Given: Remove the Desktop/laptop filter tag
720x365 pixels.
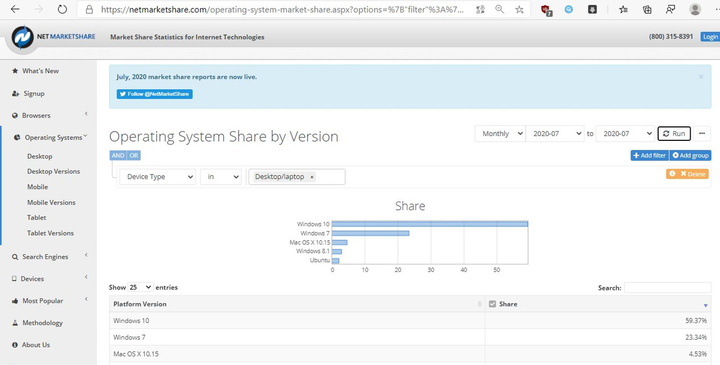Looking at the screenshot, I should tap(312, 177).
